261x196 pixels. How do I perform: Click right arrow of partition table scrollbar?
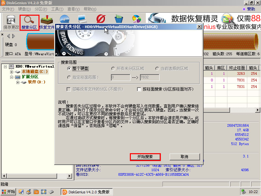258,110
